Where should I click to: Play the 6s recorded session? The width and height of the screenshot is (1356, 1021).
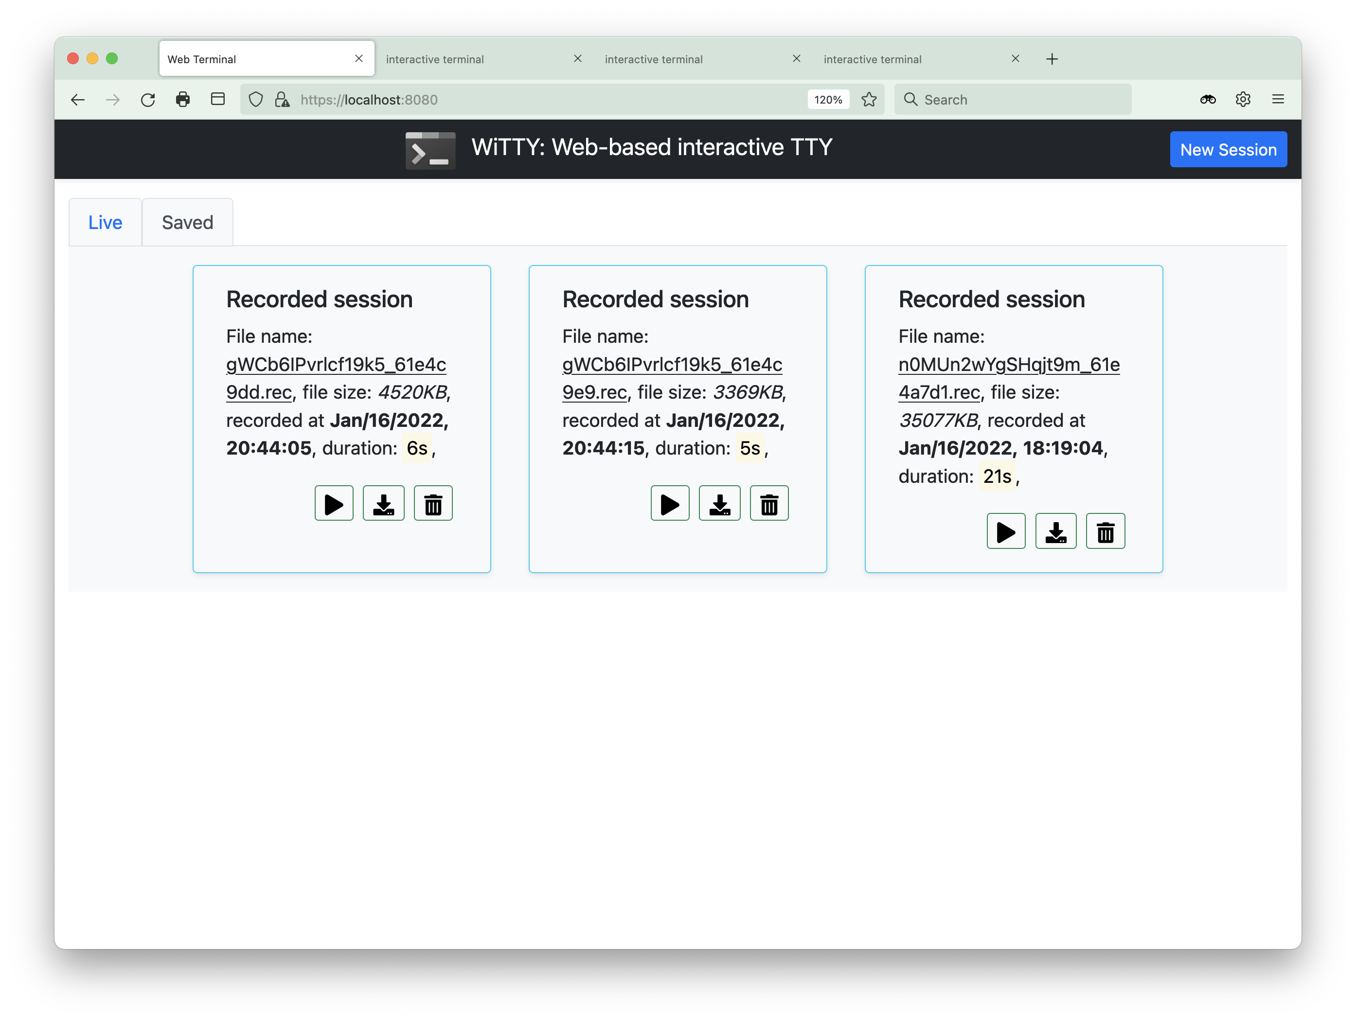334,503
